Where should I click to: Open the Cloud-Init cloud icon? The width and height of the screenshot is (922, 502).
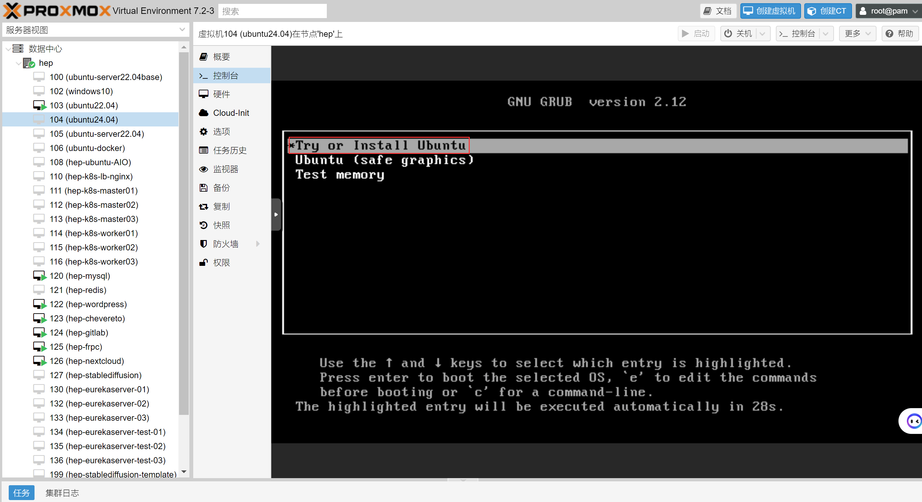point(203,113)
